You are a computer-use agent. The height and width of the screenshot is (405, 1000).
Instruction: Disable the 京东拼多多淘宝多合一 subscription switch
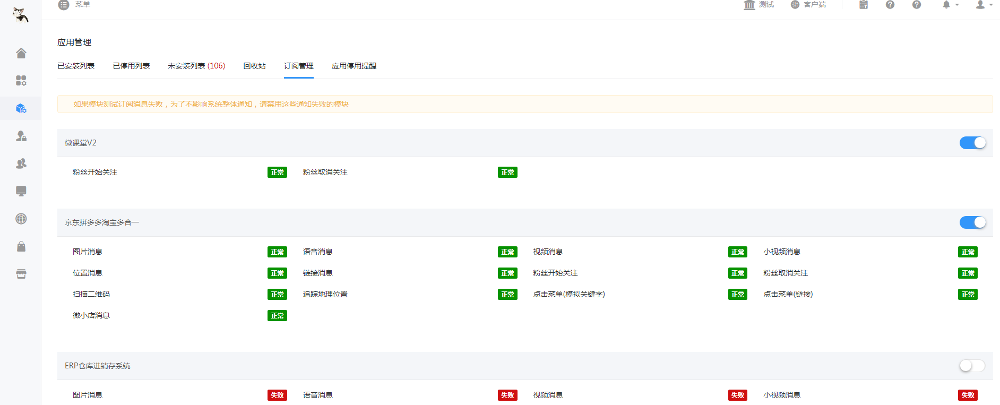coord(972,222)
